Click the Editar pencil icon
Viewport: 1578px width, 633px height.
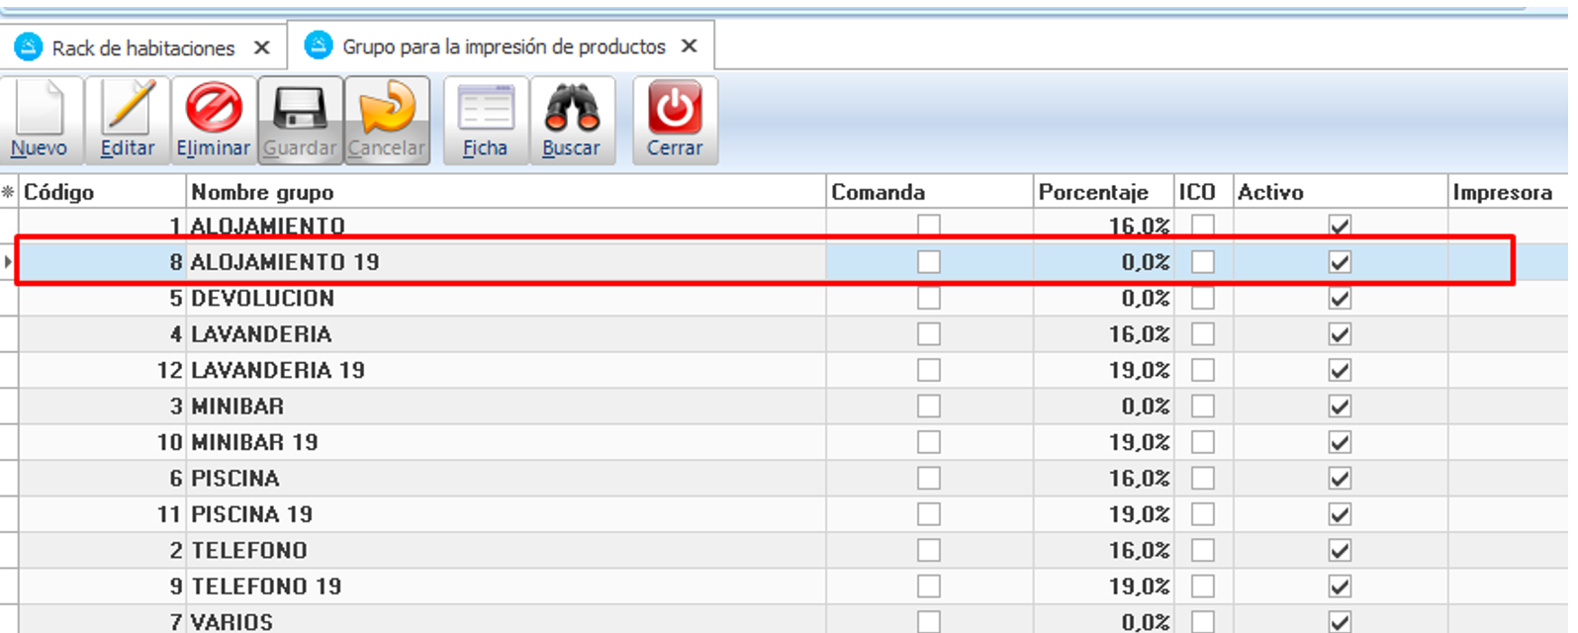click(x=128, y=111)
